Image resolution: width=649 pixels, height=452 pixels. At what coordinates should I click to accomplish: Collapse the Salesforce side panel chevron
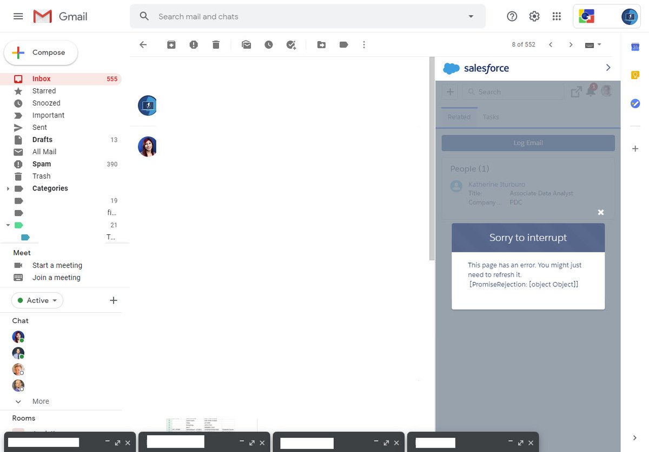point(608,68)
